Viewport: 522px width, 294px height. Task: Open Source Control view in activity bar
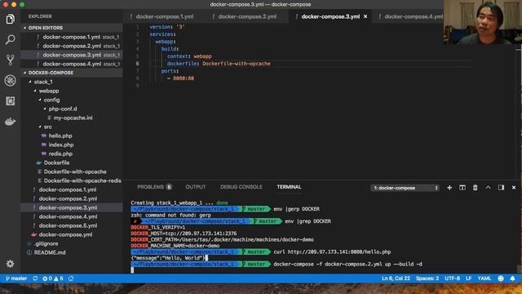coord(10,60)
